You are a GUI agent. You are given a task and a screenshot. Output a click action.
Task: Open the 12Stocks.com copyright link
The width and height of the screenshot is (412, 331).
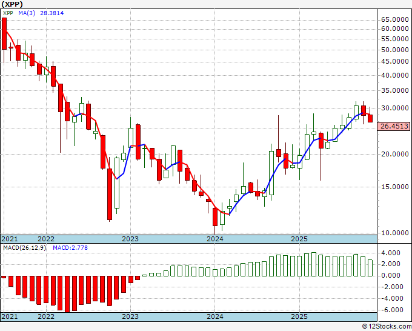pos(387,326)
